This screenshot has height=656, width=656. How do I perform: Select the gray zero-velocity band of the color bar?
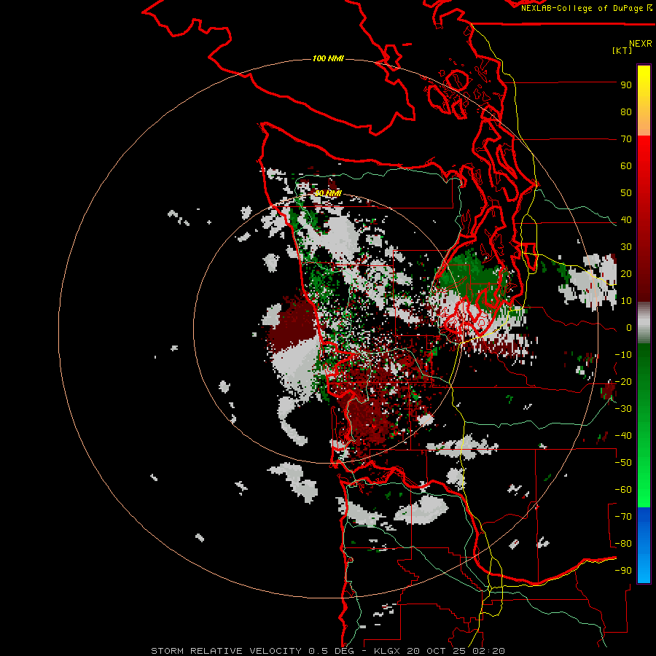click(644, 323)
